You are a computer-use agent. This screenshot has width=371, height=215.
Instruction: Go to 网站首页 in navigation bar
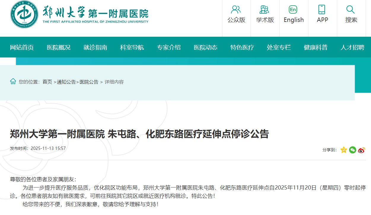click(22, 47)
